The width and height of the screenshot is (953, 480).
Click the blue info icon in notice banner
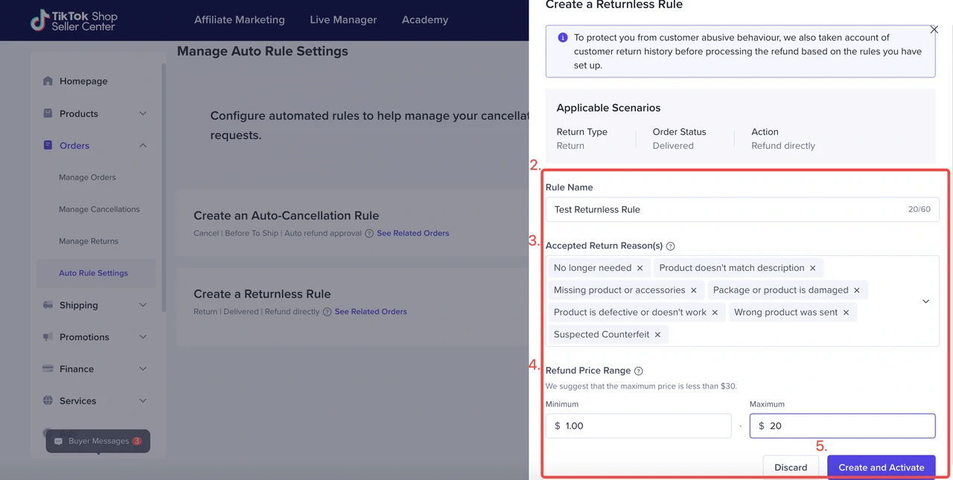563,37
